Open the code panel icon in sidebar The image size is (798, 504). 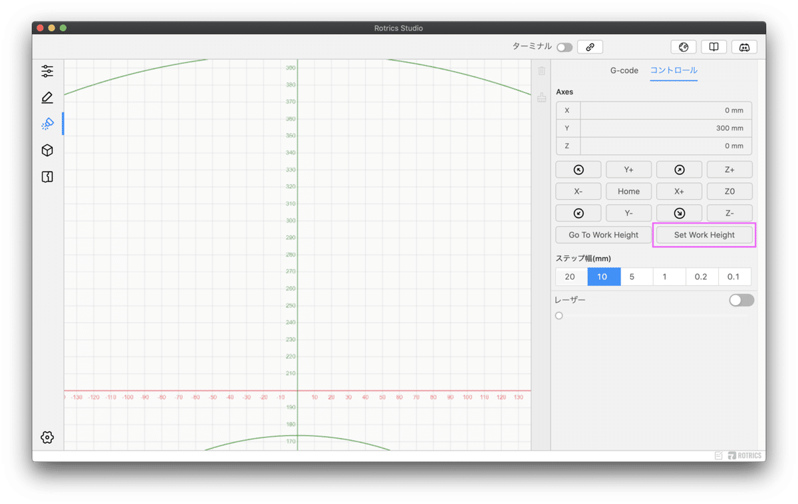pos(47,177)
